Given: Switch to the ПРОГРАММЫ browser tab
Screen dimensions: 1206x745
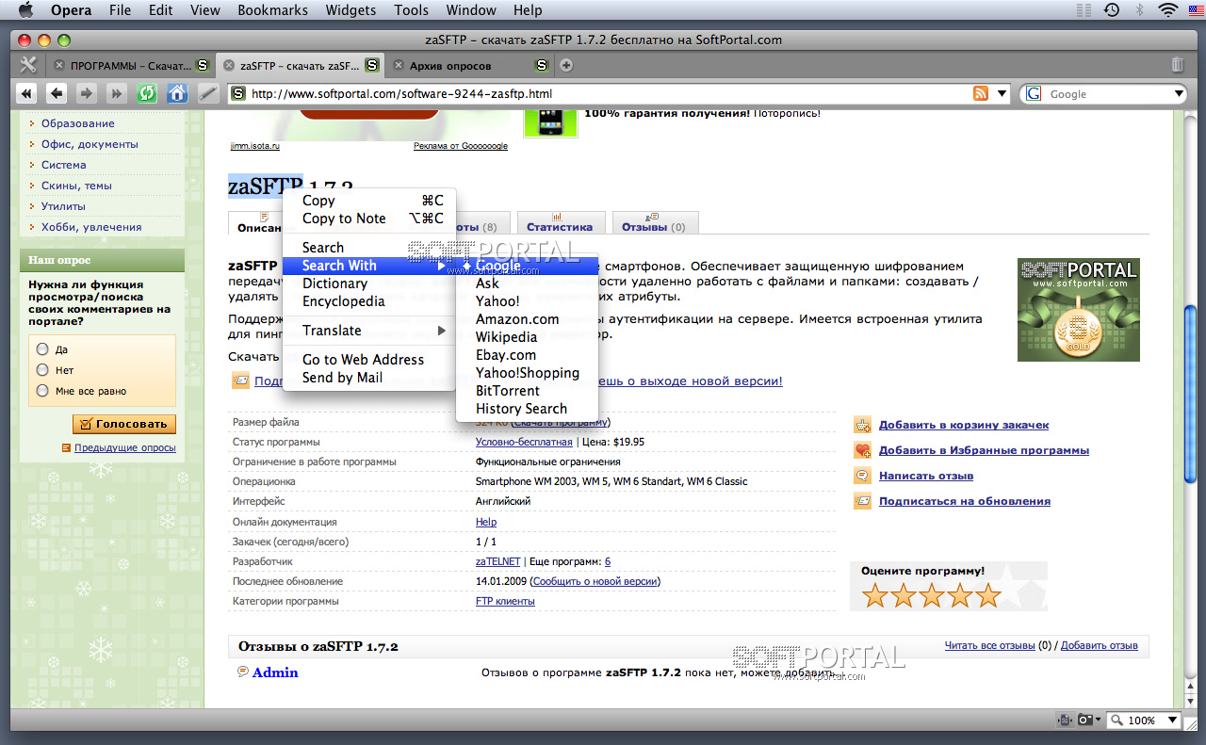Looking at the screenshot, I should pyautogui.click(x=131, y=66).
